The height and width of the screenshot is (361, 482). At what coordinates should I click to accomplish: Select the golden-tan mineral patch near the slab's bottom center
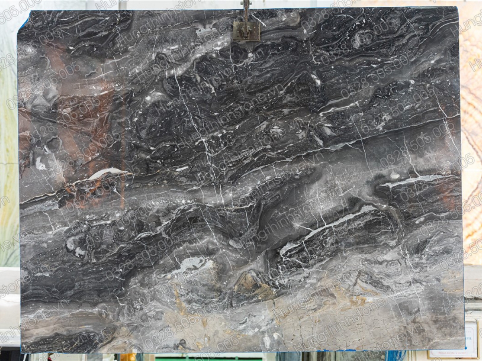251,285
